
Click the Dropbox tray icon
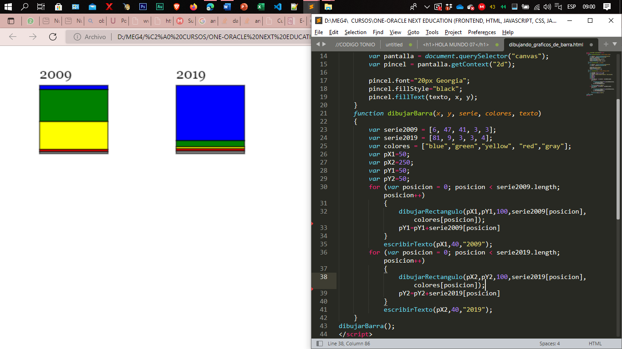coord(449,7)
